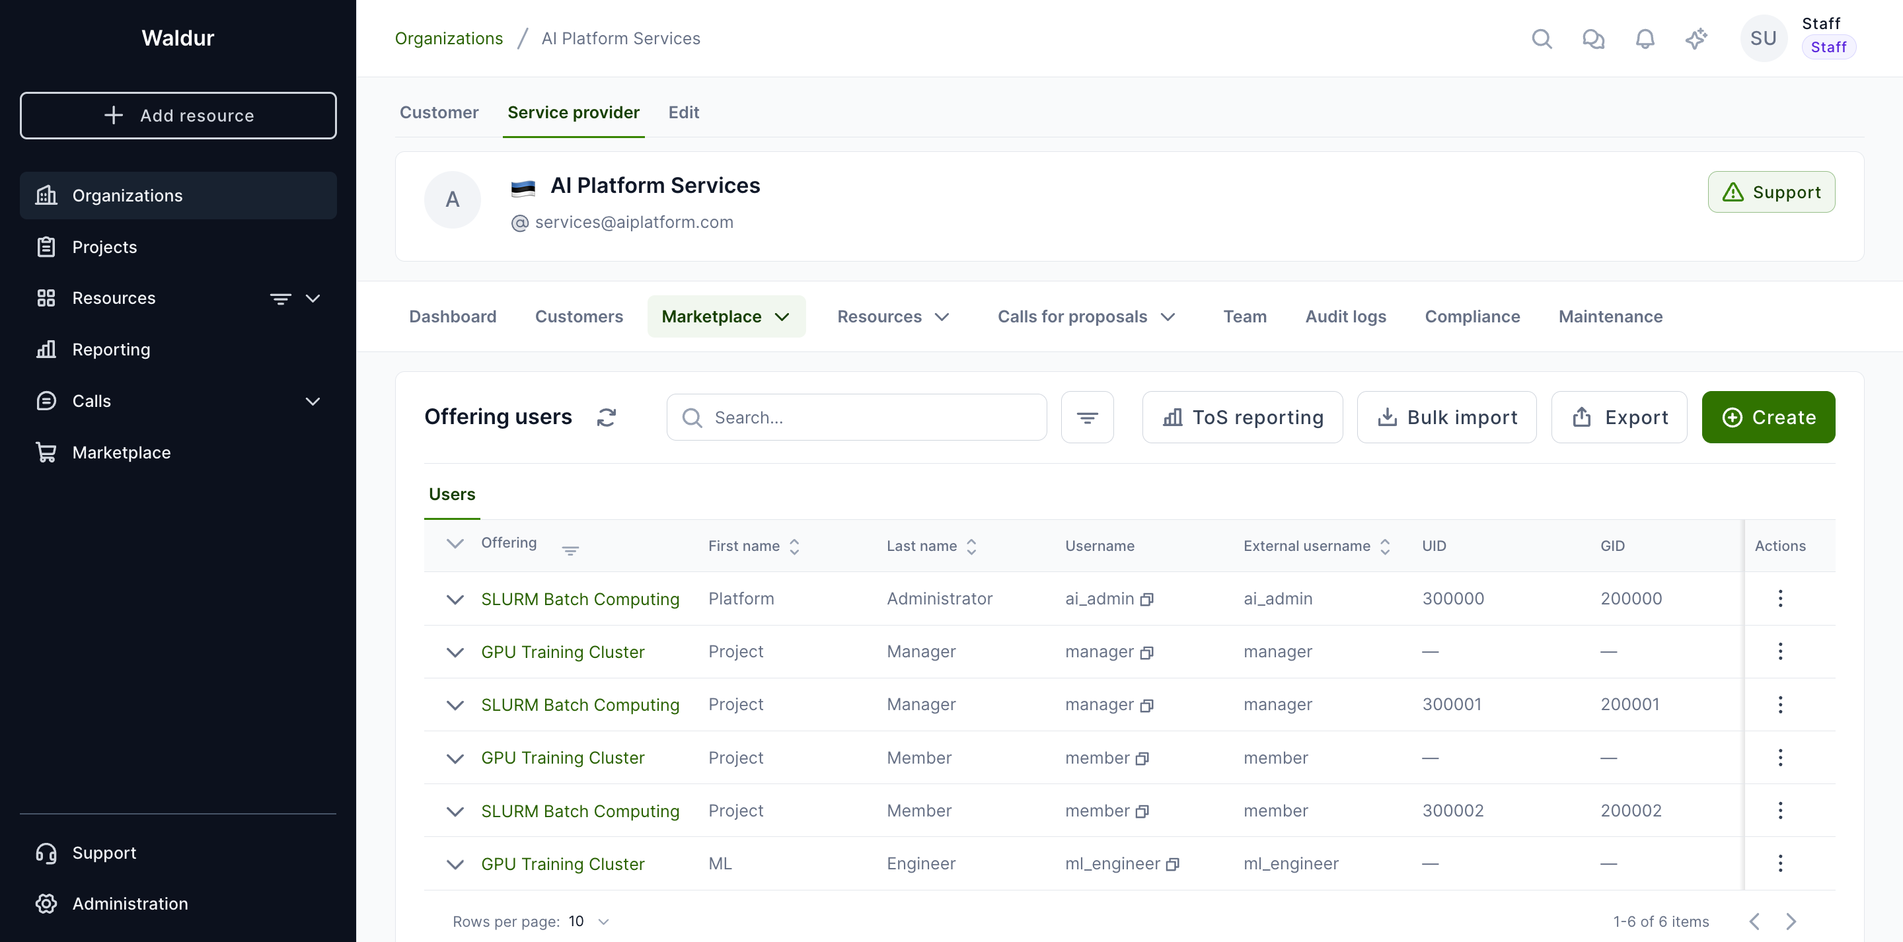This screenshot has height=942, width=1903.
Task: Expand the ai_admin SLURM Batch Computing row
Action: [x=455, y=599]
